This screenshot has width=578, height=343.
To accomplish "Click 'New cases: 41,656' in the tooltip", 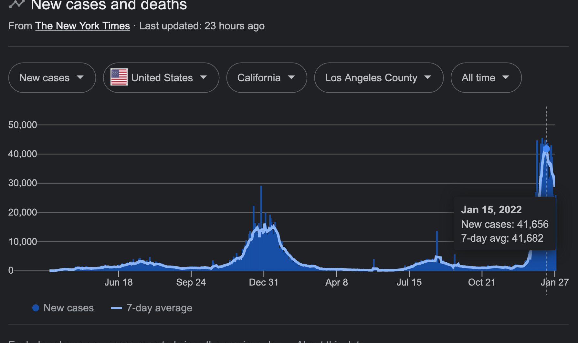I will [505, 224].
